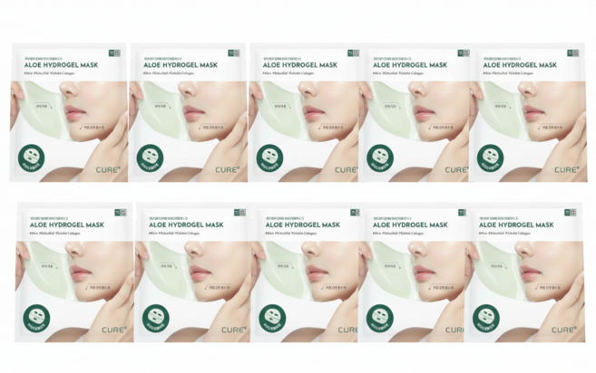The image size is (596, 373).
Task: Click green mask icon on top-row first package
Action: tap(31, 158)
